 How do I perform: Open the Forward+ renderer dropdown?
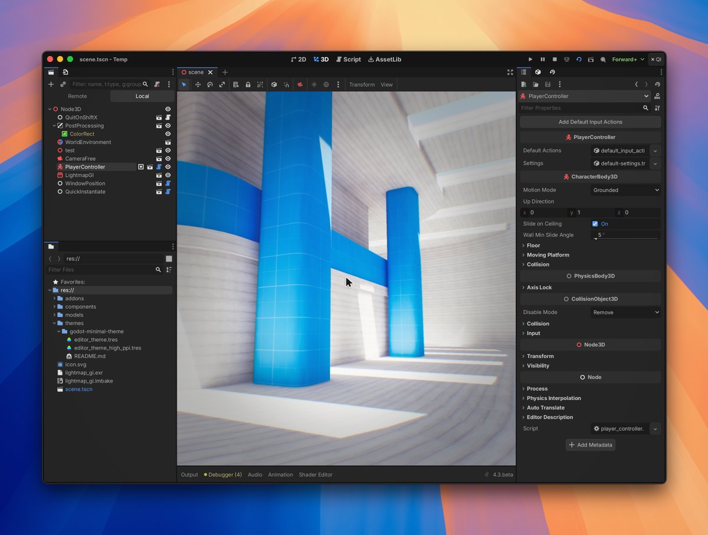pos(628,60)
